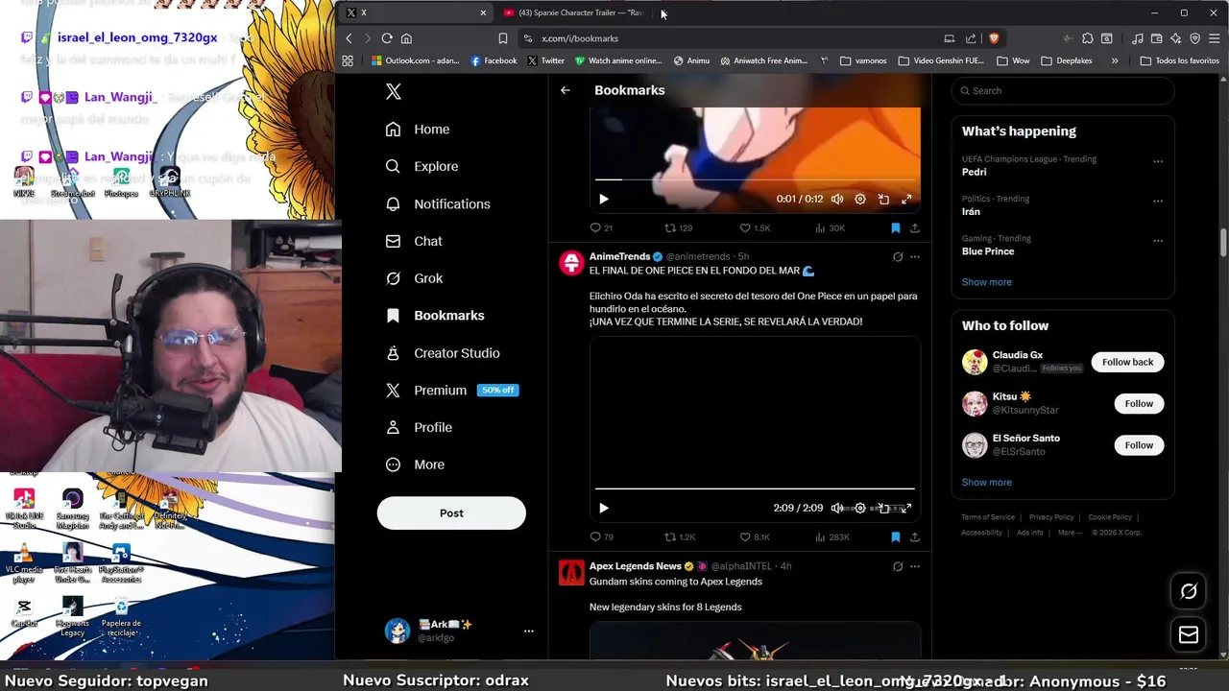Click the Post button

pyautogui.click(x=451, y=513)
